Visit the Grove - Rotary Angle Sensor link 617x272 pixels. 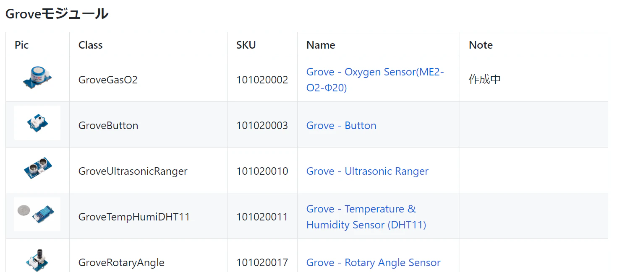click(x=373, y=262)
